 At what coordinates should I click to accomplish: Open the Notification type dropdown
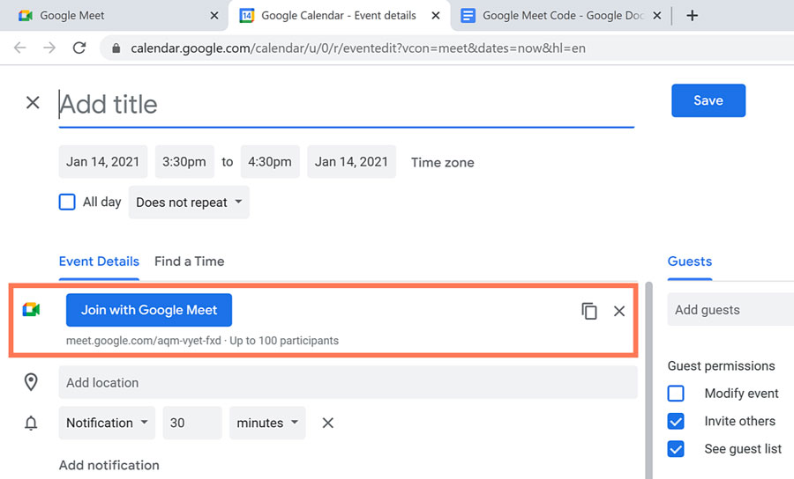click(x=107, y=423)
